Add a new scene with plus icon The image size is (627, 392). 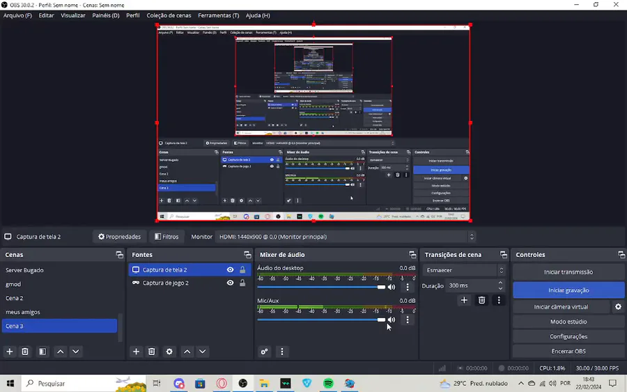(x=10, y=352)
